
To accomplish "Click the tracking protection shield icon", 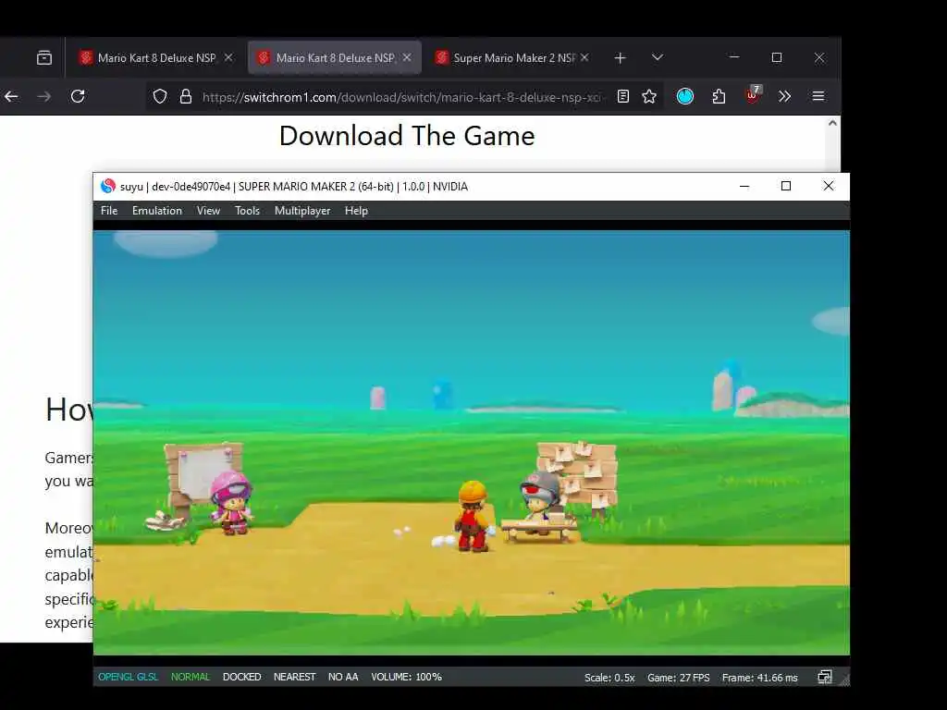I will pyautogui.click(x=159, y=96).
